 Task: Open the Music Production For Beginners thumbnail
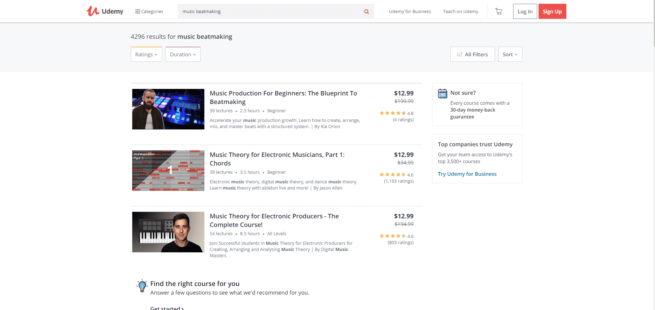pos(168,109)
